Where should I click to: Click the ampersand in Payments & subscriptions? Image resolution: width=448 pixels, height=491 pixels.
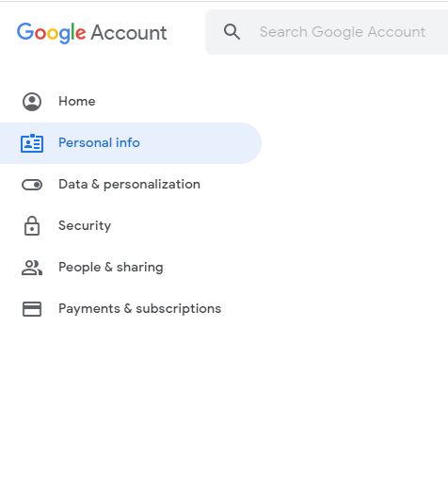click(128, 308)
